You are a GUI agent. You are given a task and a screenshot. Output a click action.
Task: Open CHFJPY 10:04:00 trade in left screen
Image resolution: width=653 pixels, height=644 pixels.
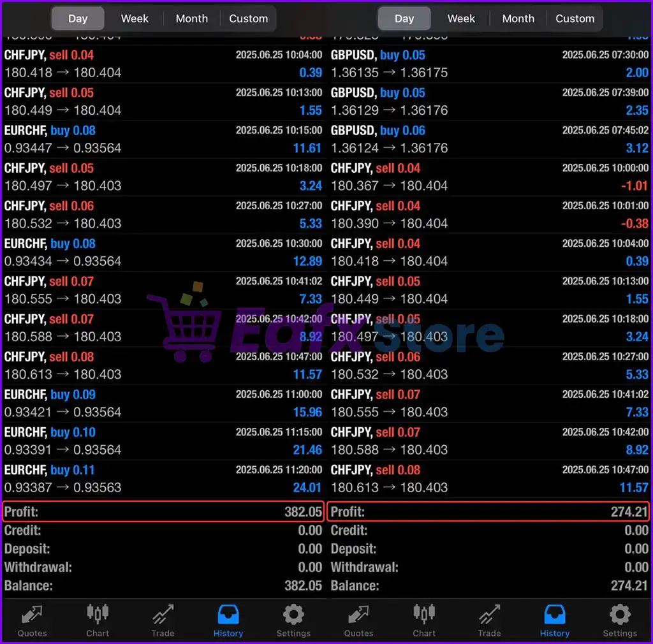[163, 64]
